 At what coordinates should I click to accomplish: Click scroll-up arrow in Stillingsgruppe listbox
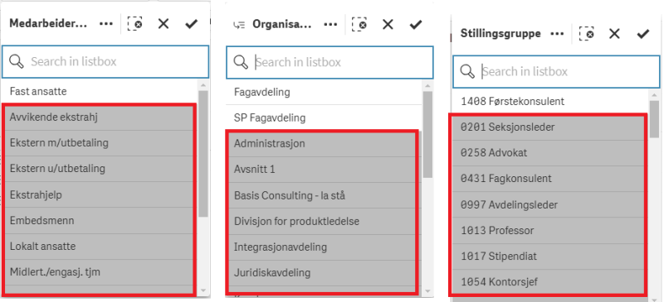(654, 95)
